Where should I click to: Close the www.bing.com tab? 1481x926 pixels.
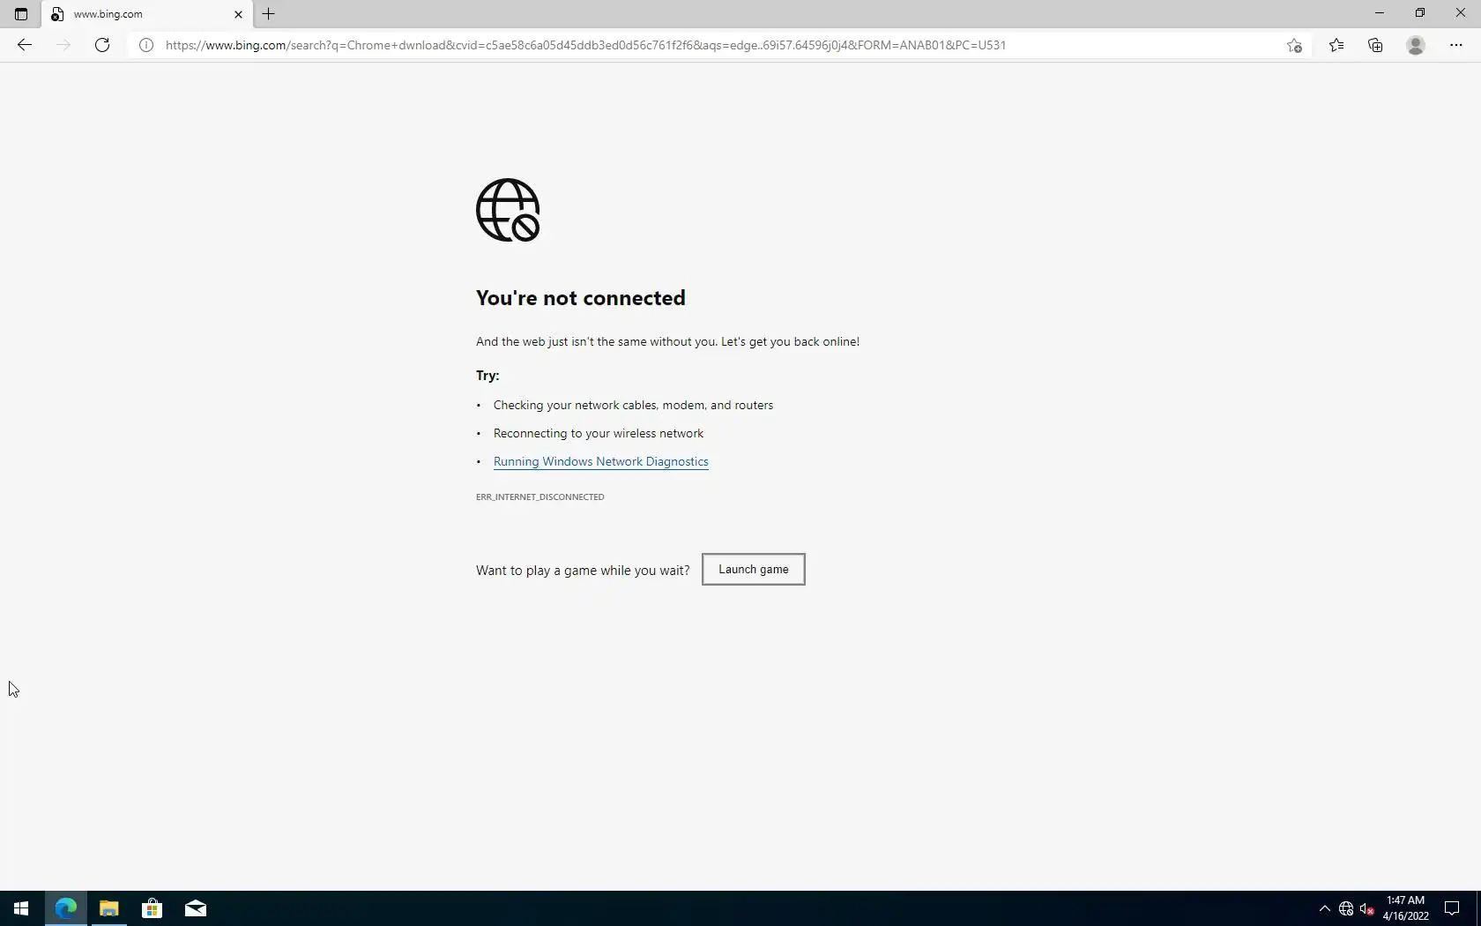238,14
